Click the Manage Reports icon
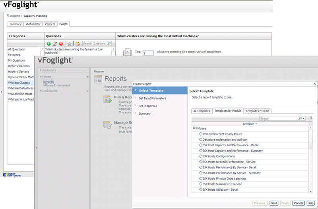318x209 pixels. click(x=107, y=125)
